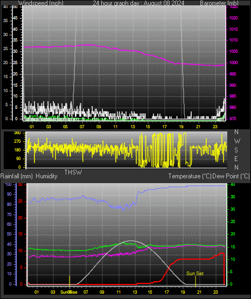Click the "Sun Set" text label
251x299 pixels.
coord(195,274)
